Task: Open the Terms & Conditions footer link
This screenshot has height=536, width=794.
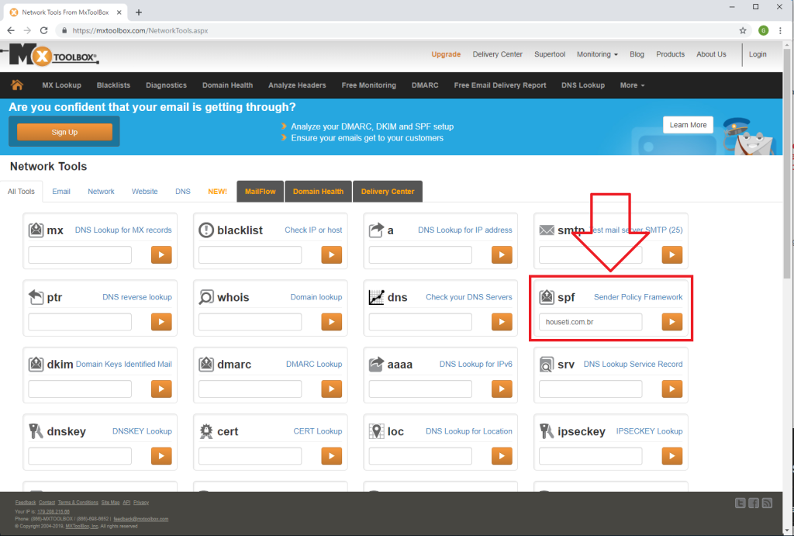Action: coord(78,503)
